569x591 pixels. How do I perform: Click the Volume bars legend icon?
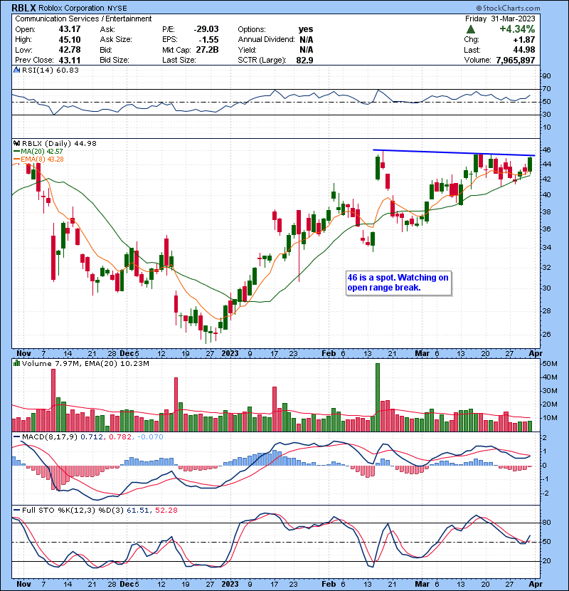pyautogui.click(x=17, y=363)
